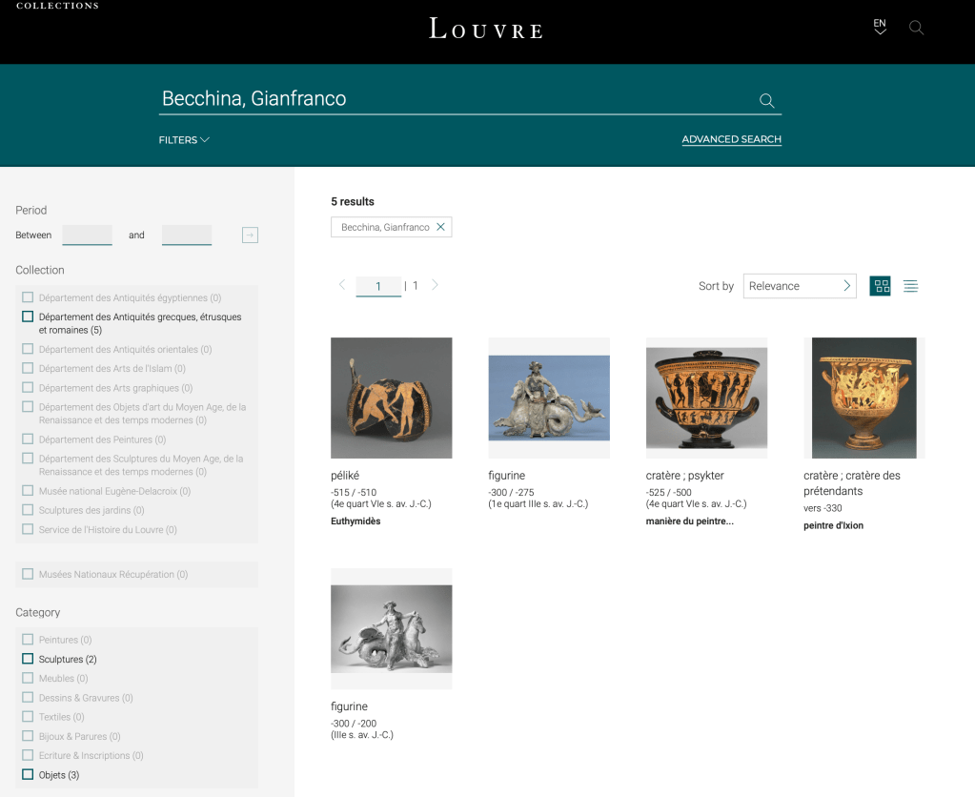Tick the Objets category checkbox
Viewport: 975px width, 797px height.
(x=28, y=775)
